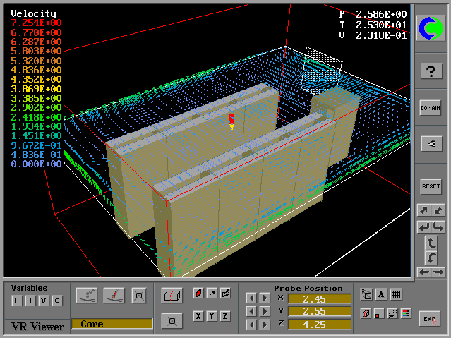Decrease the probe X position
This screenshot has height=338, width=451.
(251, 298)
